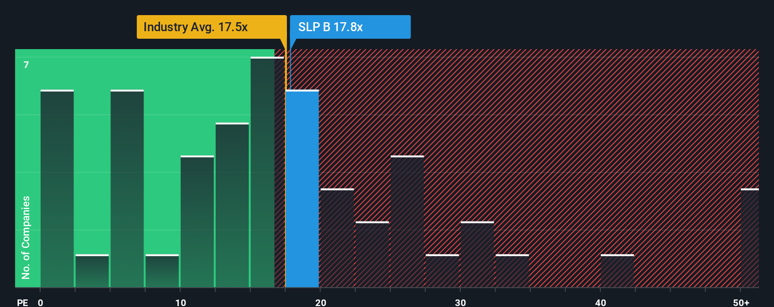This screenshot has width=774, height=307.
Task: Click the short bar at PE 32.5 to 35
Action: [512, 271]
